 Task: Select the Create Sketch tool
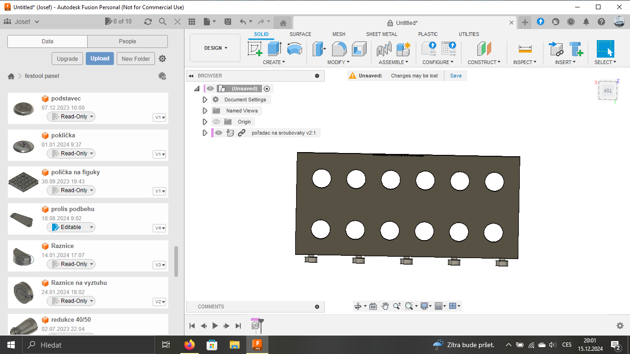(255, 49)
